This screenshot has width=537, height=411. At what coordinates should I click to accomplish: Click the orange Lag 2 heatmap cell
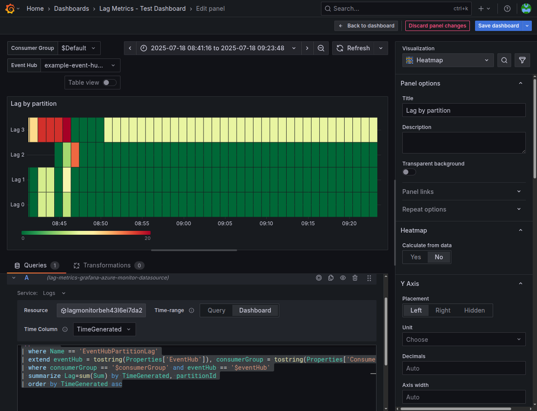click(x=75, y=155)
